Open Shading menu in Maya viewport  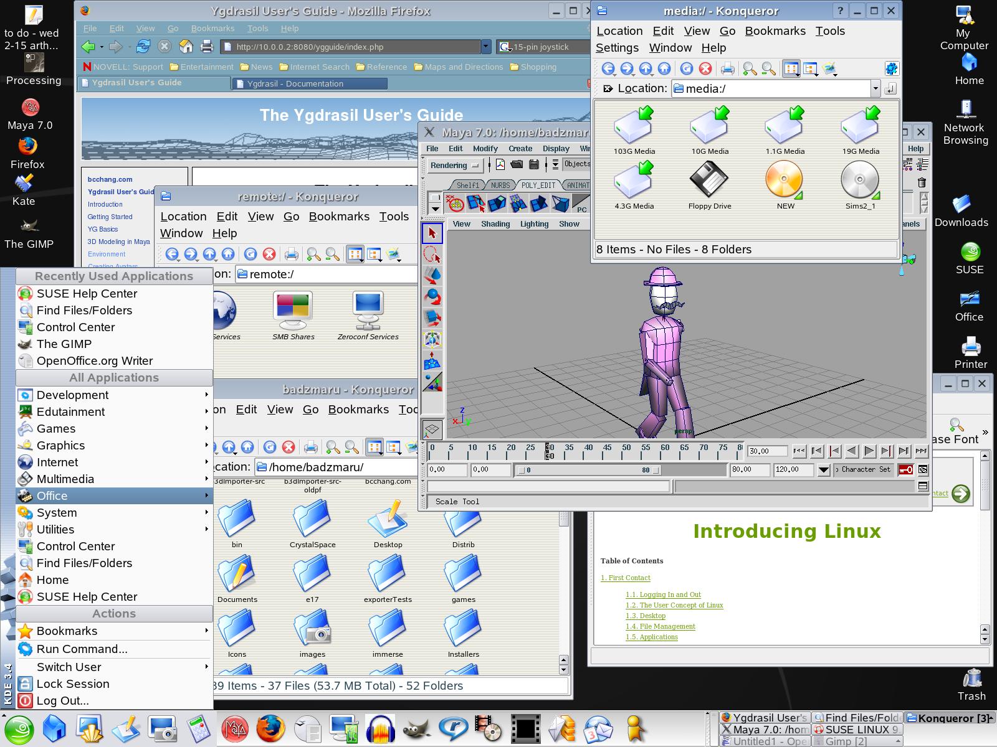[495, 224]
